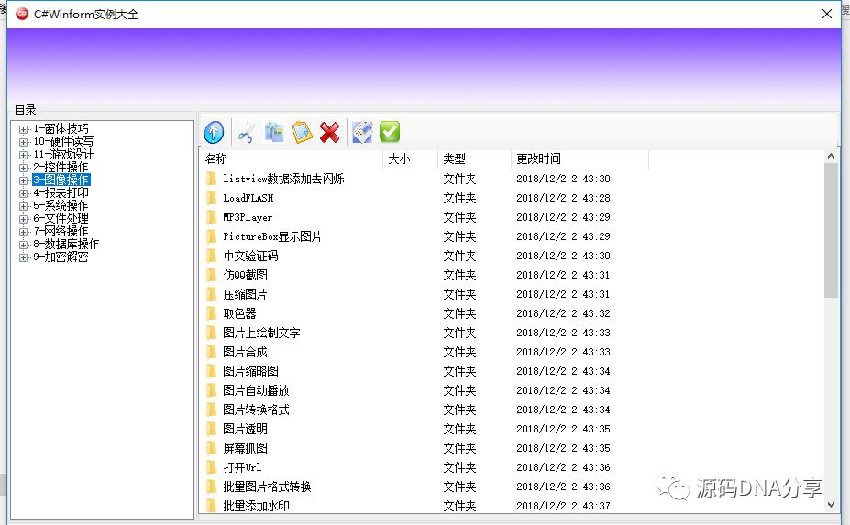Select the 图片上绘制文字 folder
850x525 pixels.
point(261,333)
